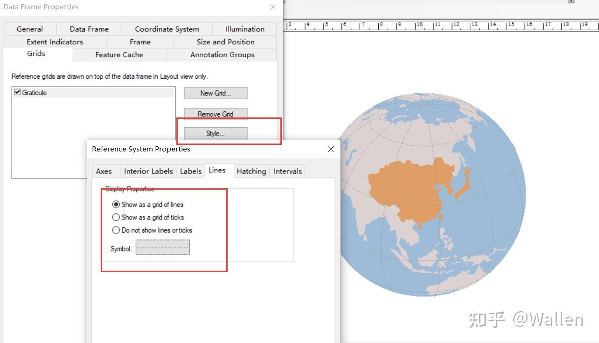Click the Remove Grid button
Image resolution: width=599 pixels, height=343 pixels.
(215, 114)
